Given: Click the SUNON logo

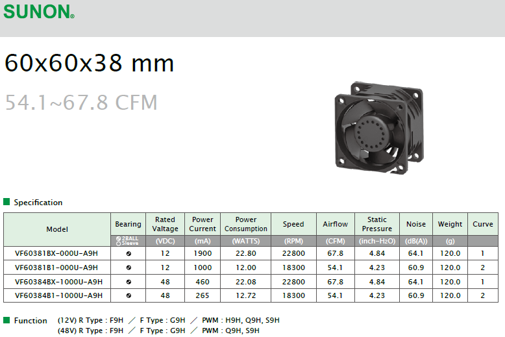Looking at the screenshot, I should [x=39, y=12].
